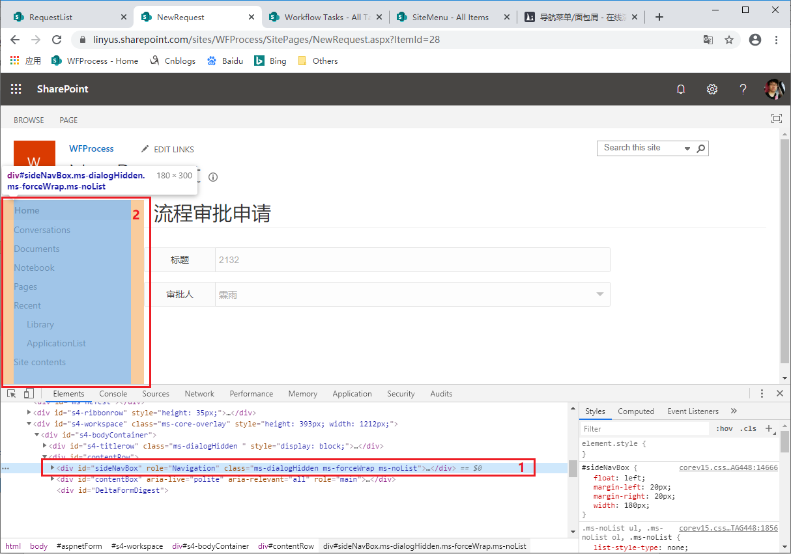Open the DevTools three-dot menu
Image resolution: width=791 pixels, height=554 pixels.
762,393
